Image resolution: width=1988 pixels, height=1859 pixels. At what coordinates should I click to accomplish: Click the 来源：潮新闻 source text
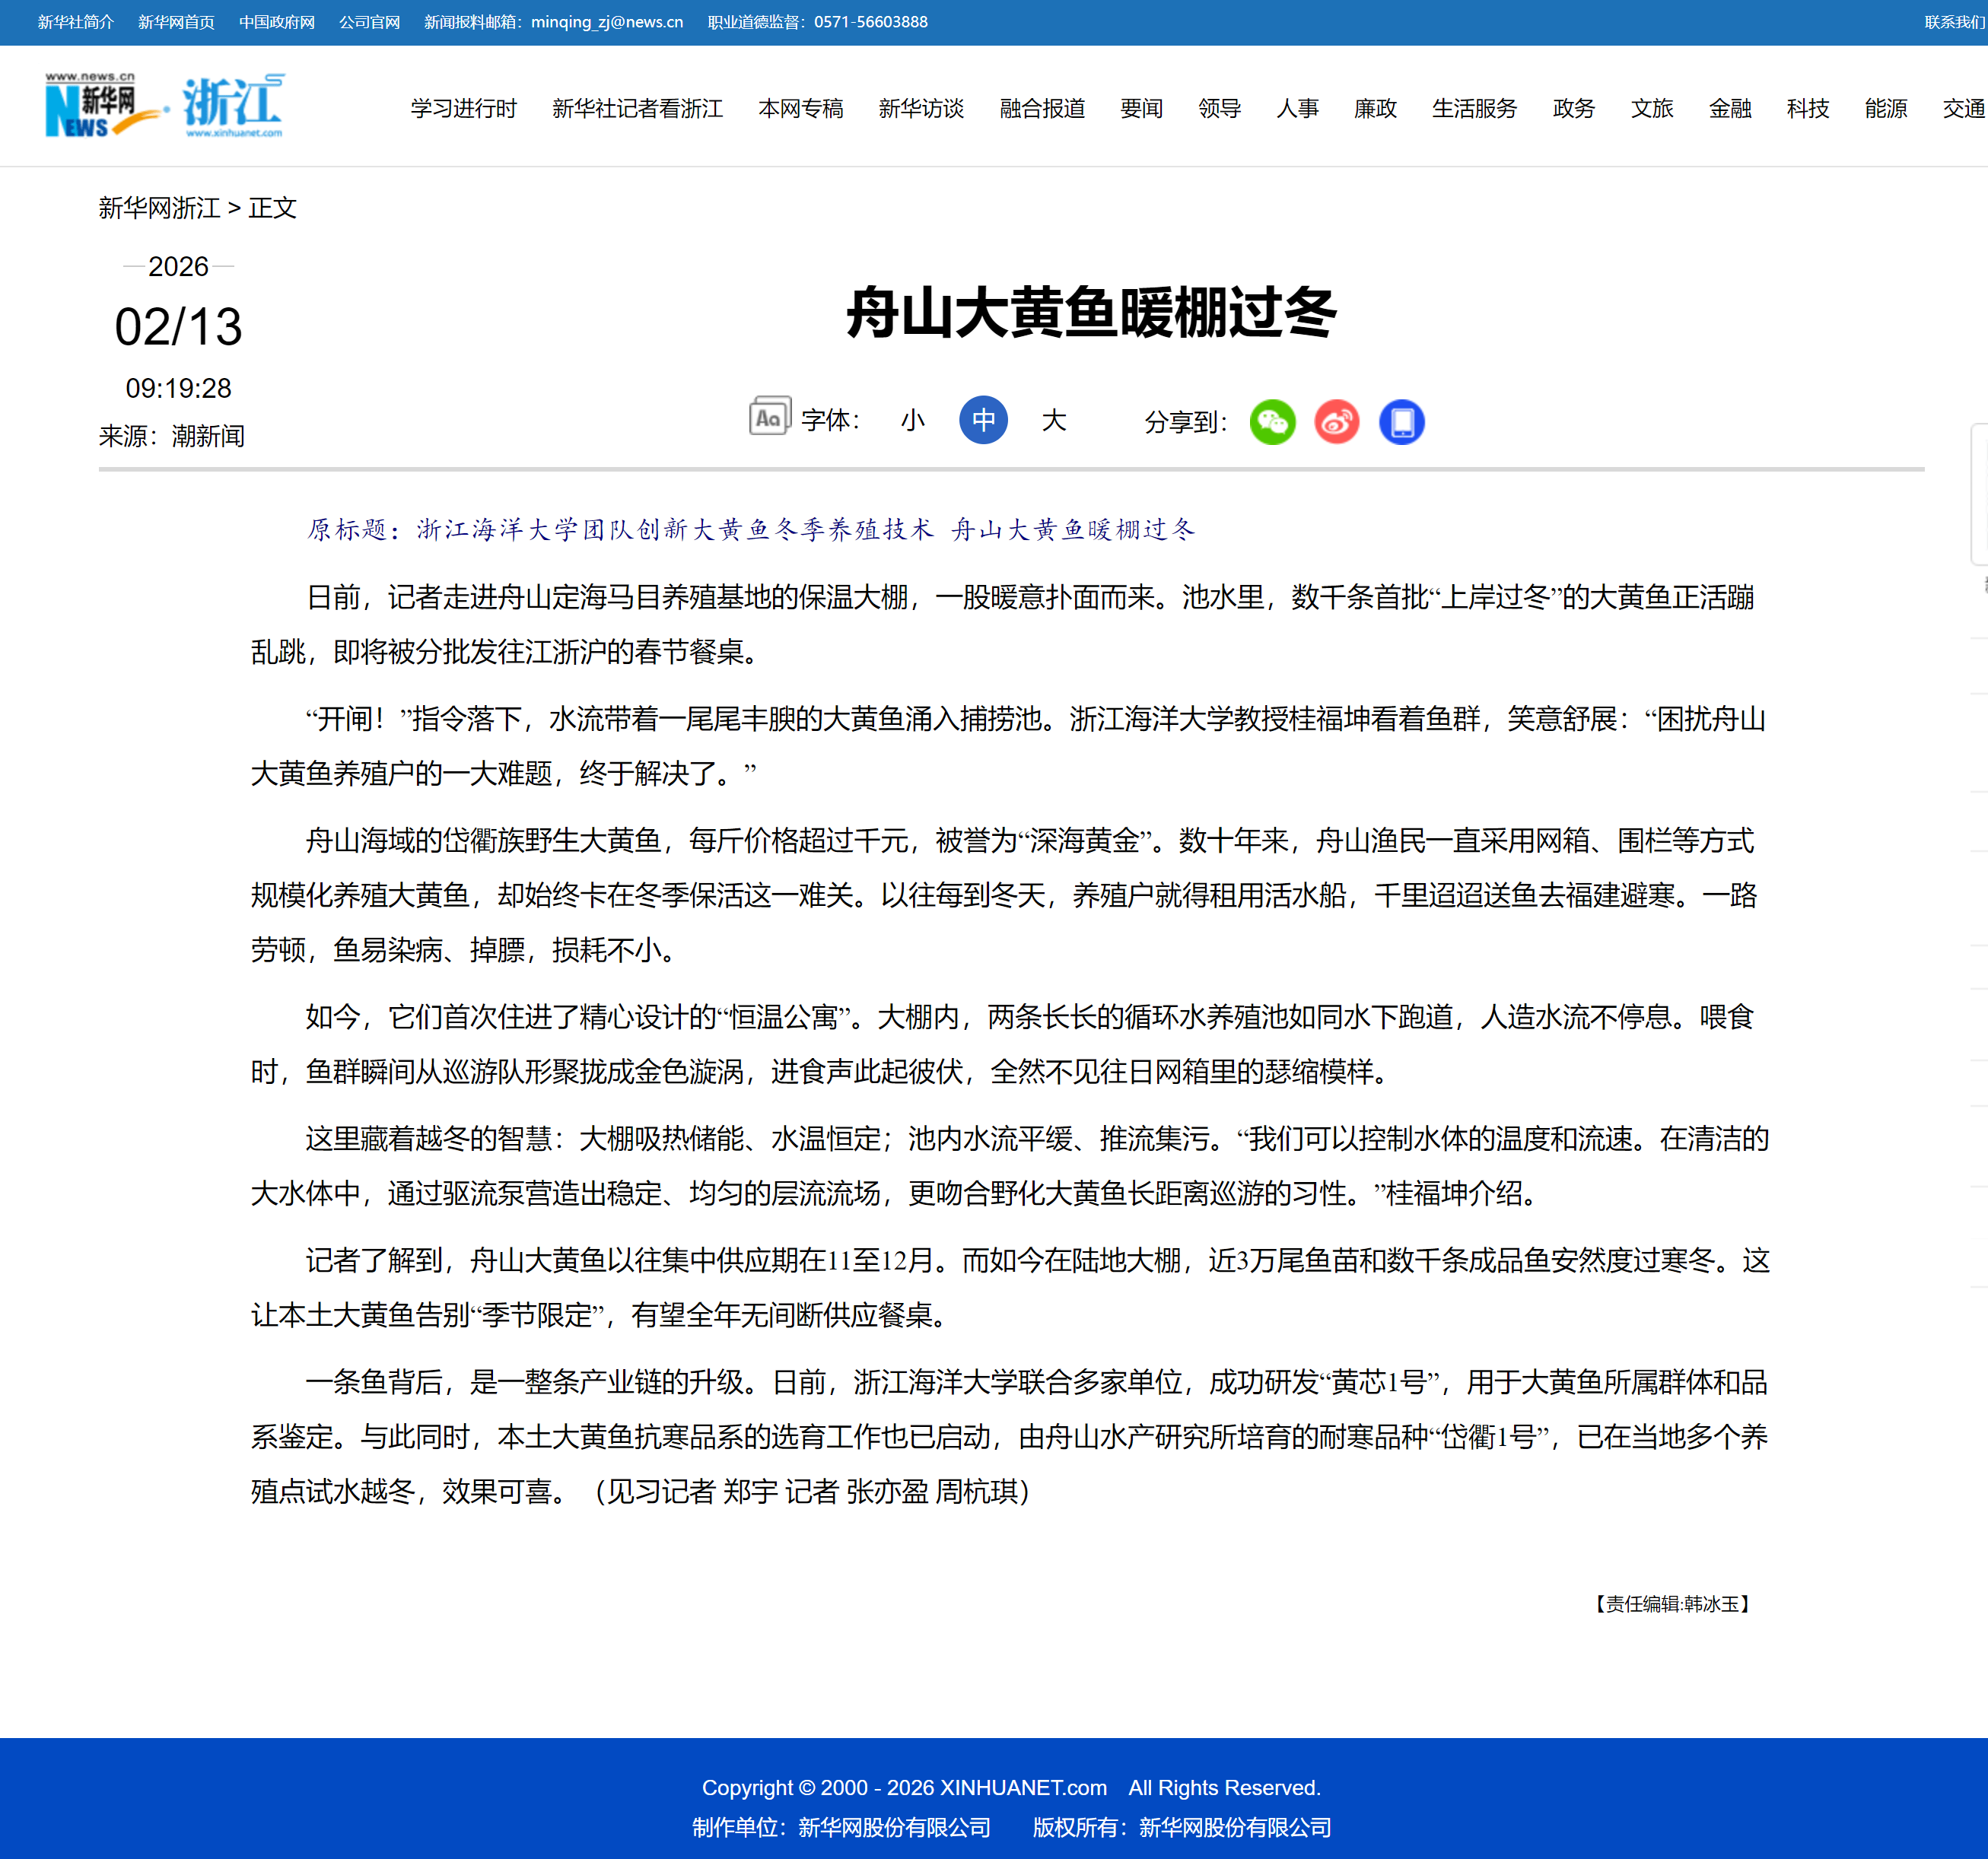coord(171,436)
